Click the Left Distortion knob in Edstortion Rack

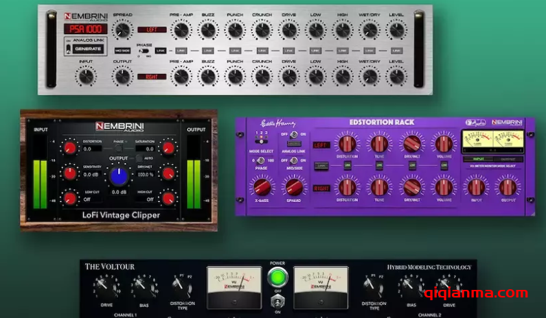[347, 143]
